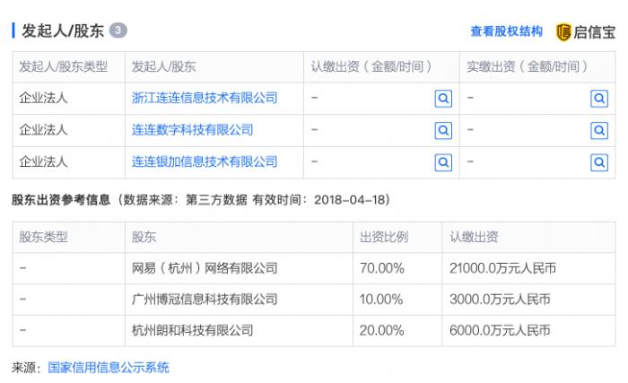
Task: Click the 启信宝 shield logo icon
Action: tap(563, 32)
